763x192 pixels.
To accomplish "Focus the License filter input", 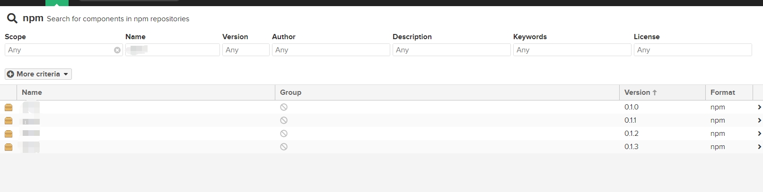I will coord(693,50).
